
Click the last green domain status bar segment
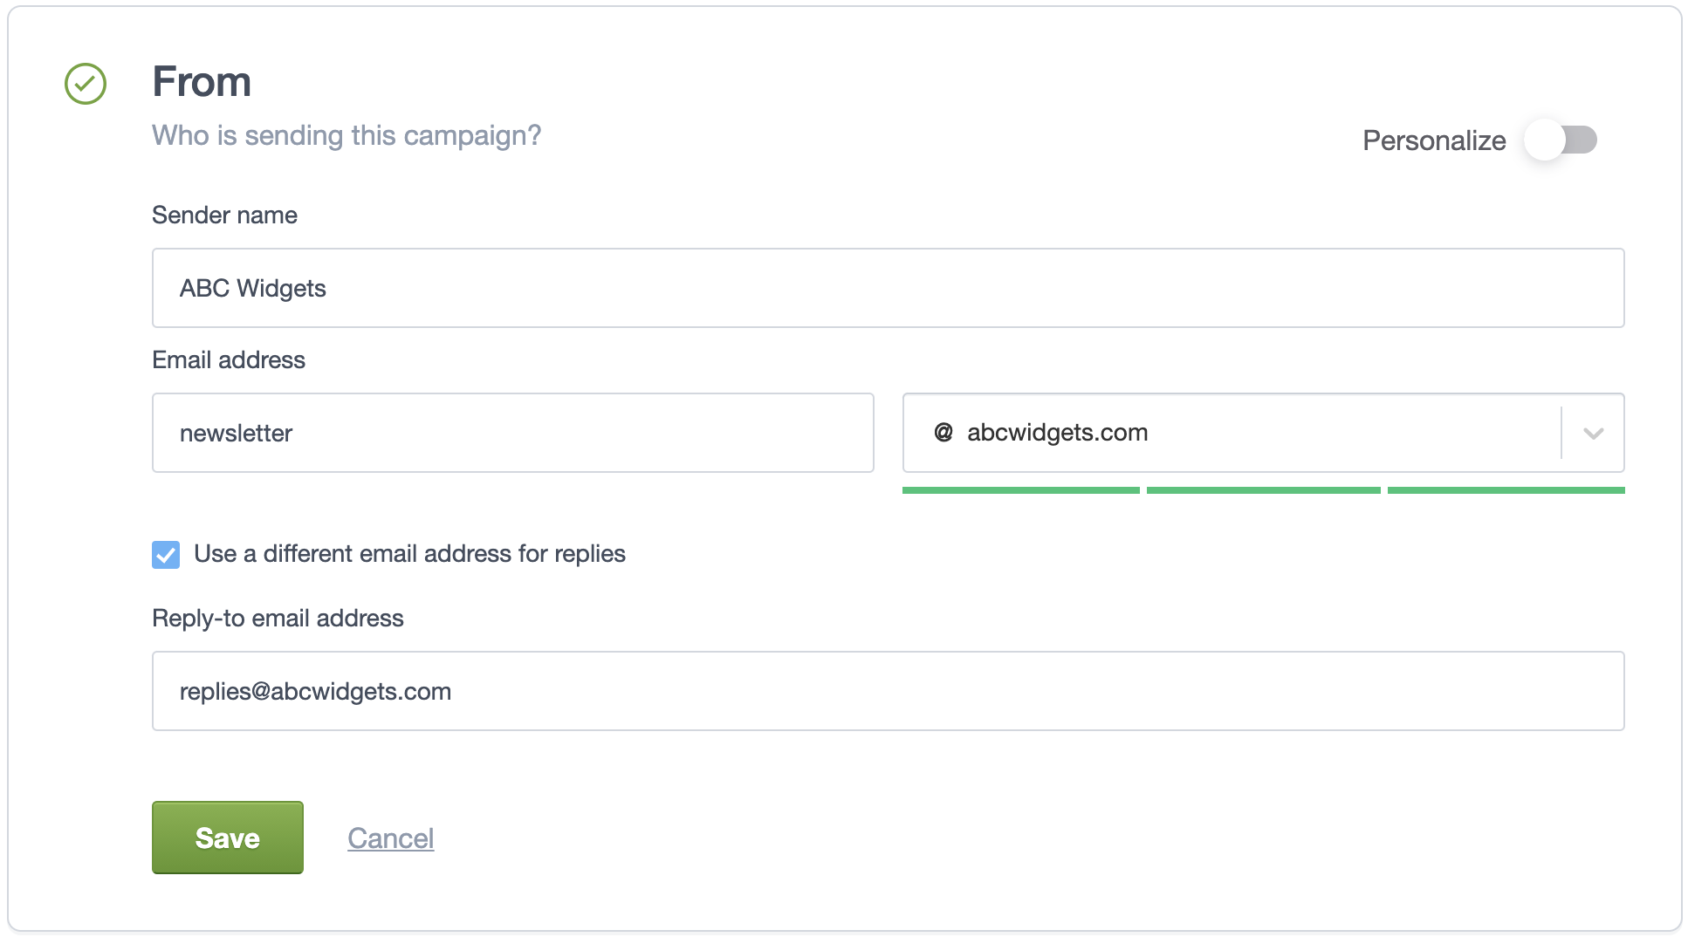click(x=1506, y=490)
